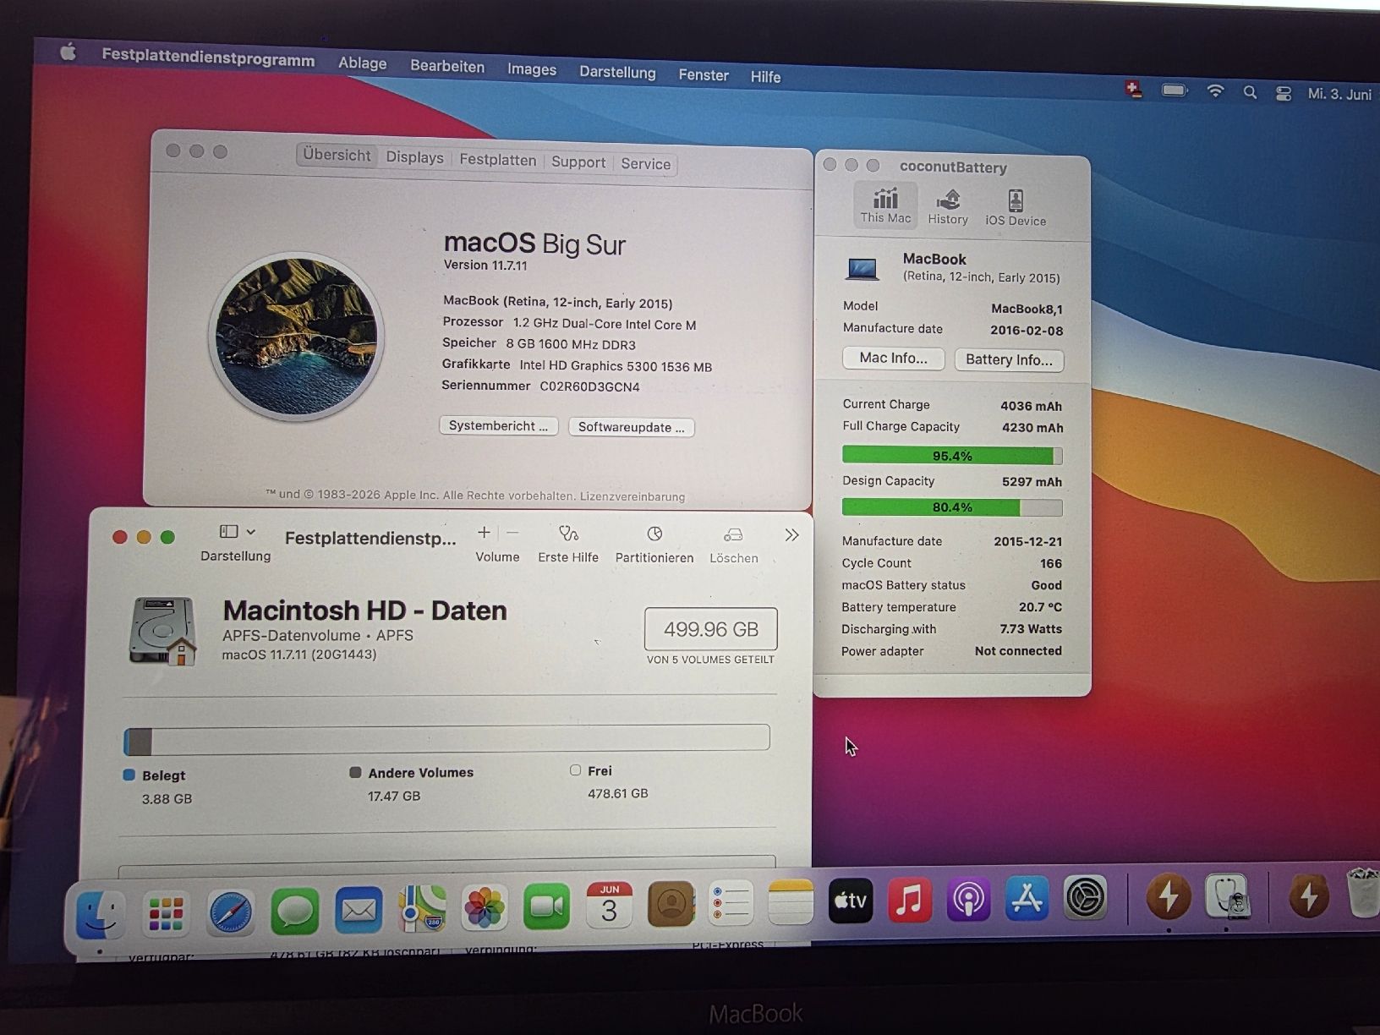The image size is (1380, 1035).
Task: Click the Partitionieren toolbar icon
Action: [x=654, y=534]
